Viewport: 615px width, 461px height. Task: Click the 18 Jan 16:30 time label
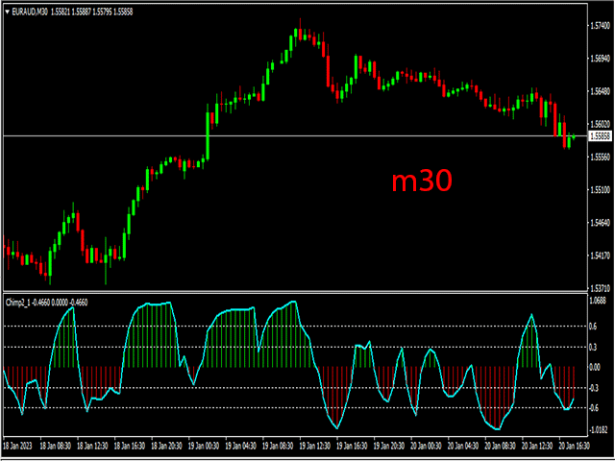tap(130, 446)
